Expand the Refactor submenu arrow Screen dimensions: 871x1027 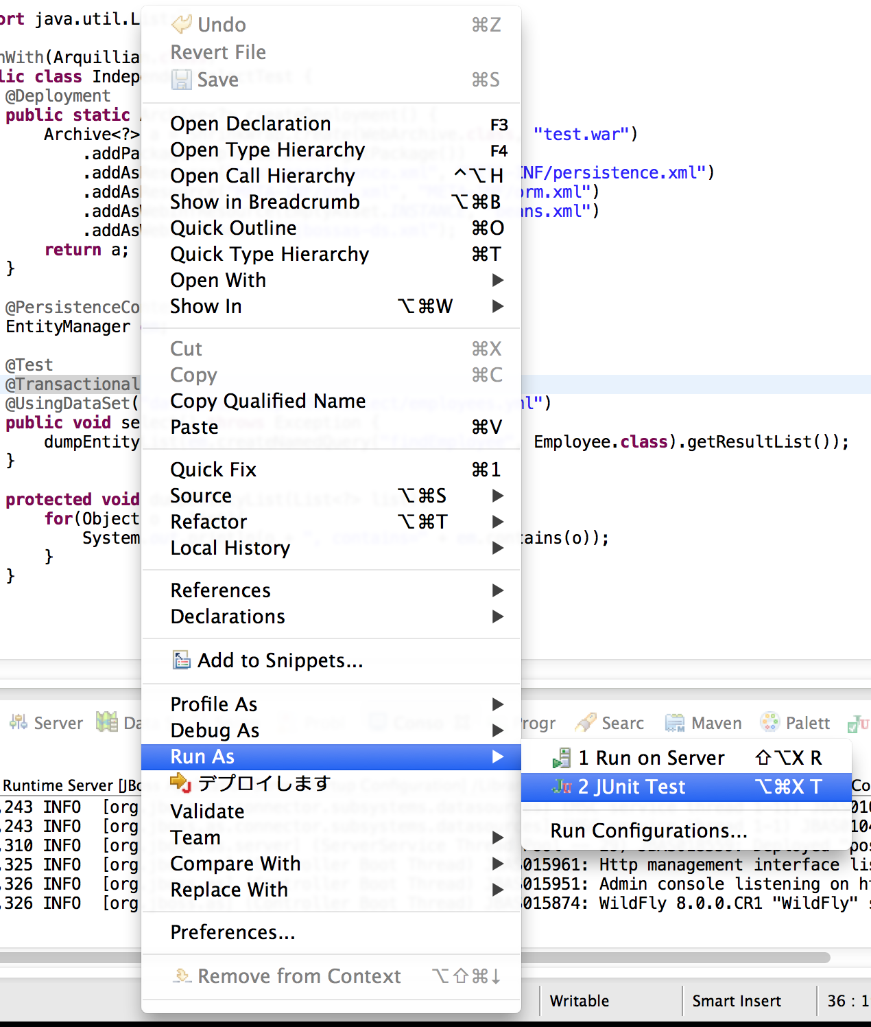pyautogui.click(x=498, y=522)
